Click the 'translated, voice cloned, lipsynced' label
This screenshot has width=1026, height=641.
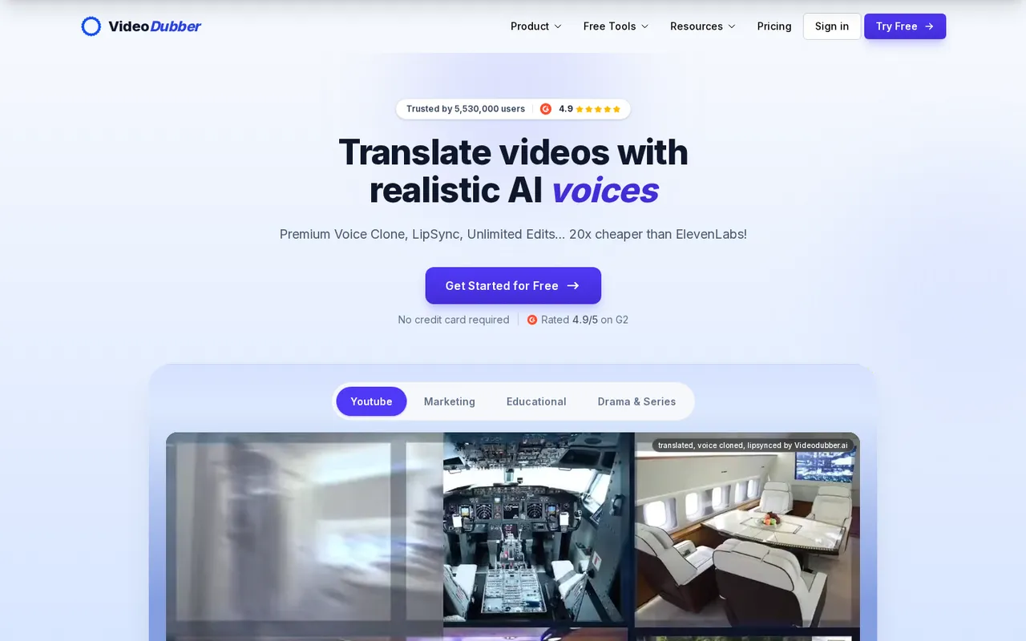tap(753, 445)
